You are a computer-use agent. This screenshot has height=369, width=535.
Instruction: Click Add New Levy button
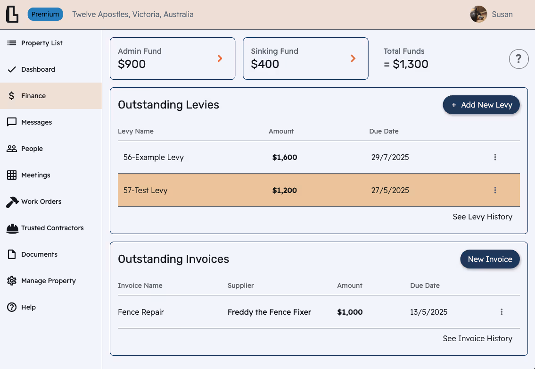[481, 105]
